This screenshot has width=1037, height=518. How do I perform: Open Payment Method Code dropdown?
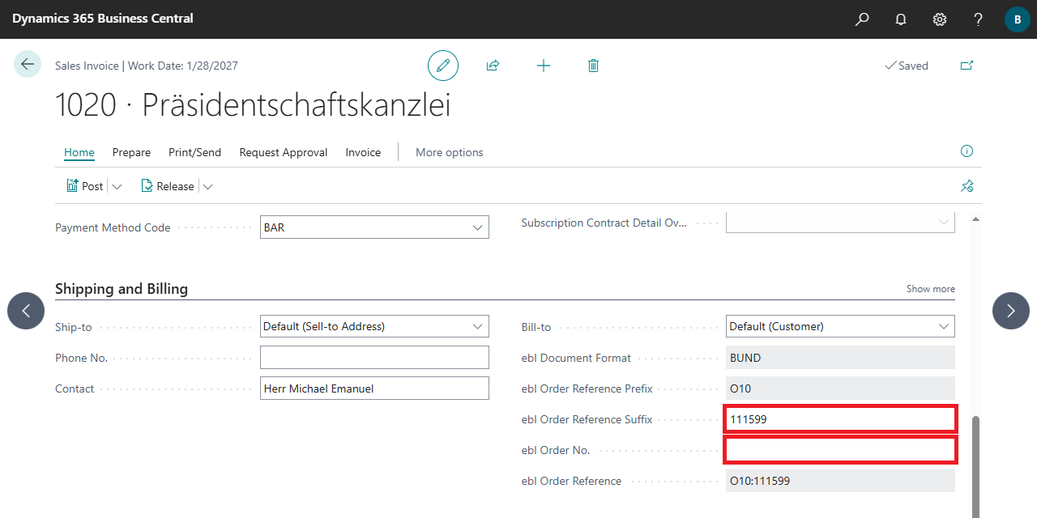click(x=477, y=228)
